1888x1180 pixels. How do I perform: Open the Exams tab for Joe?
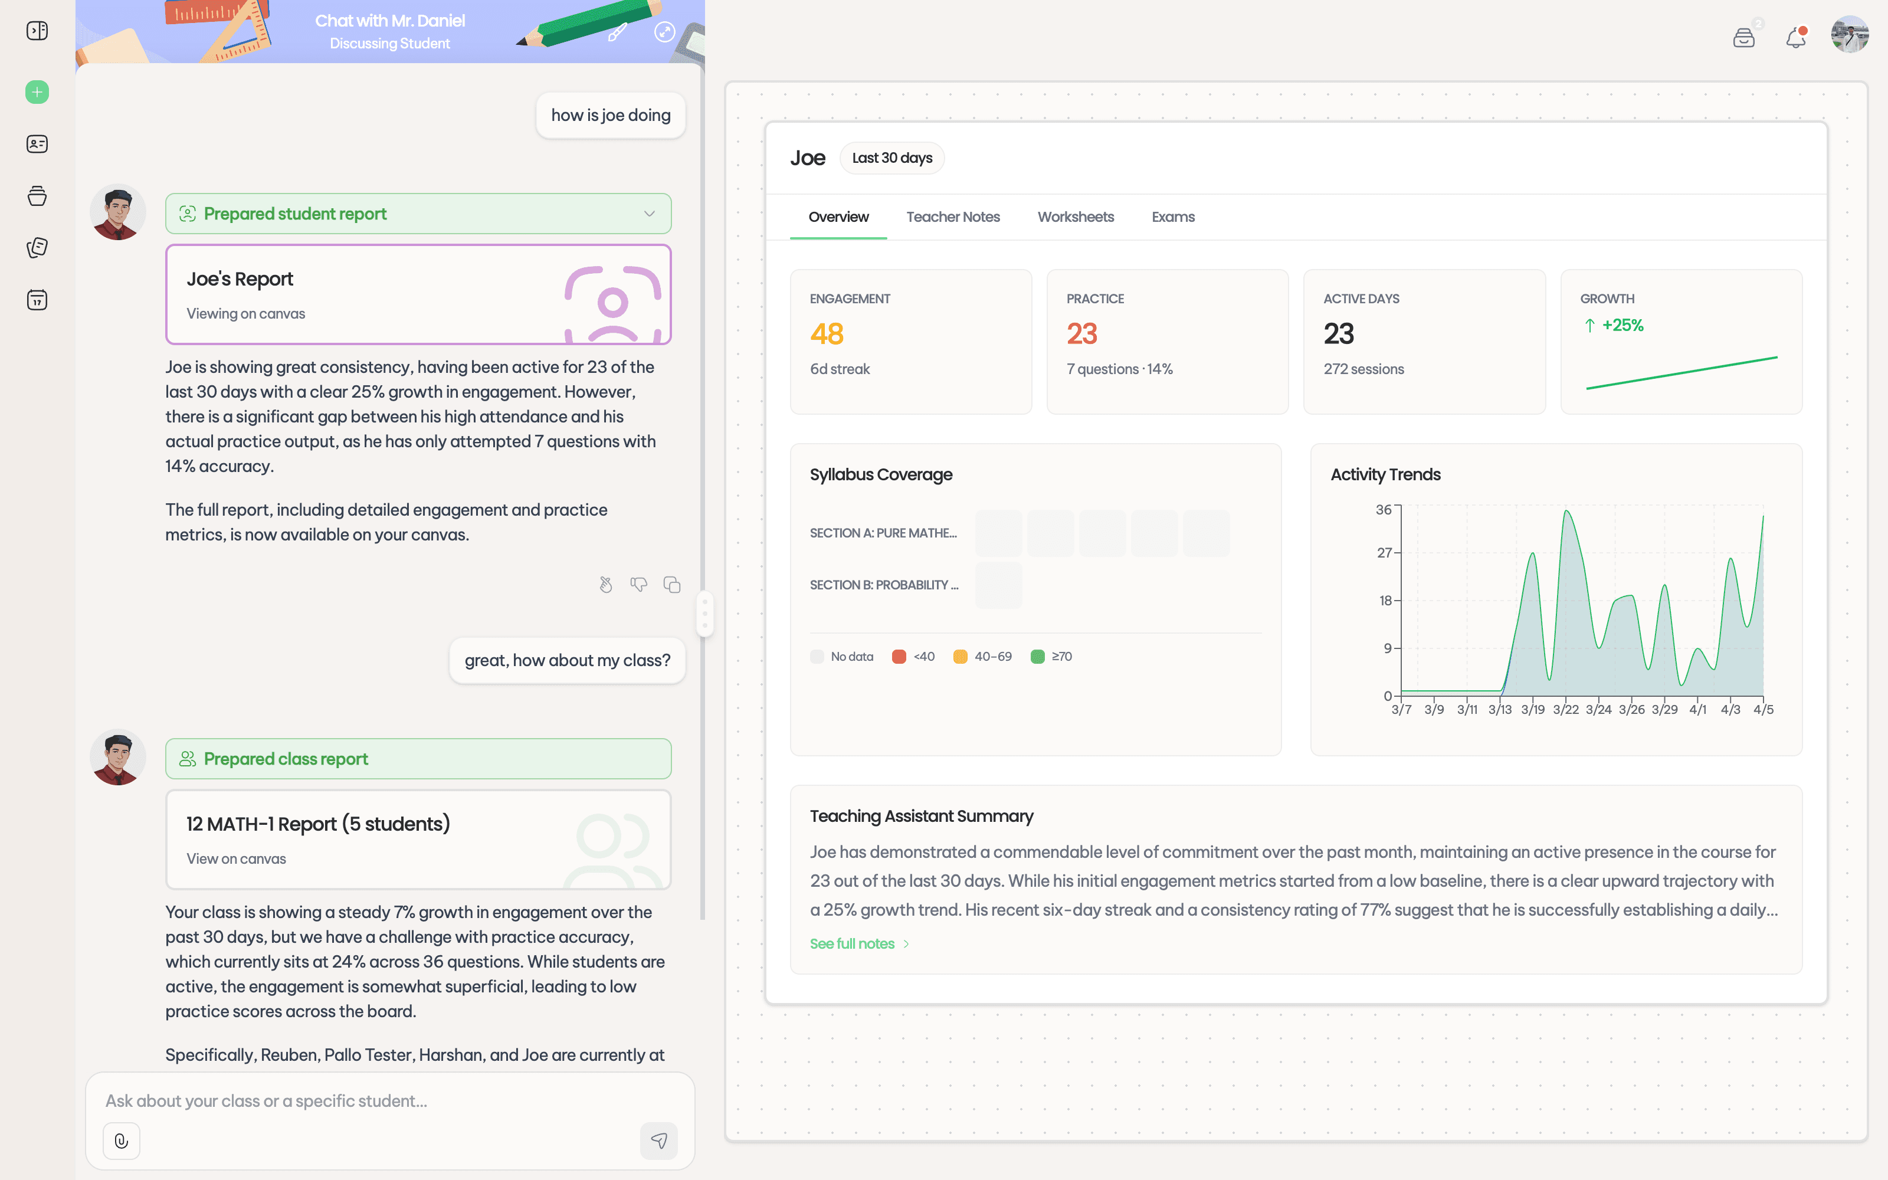pyautogui.click(x=1172, y=217)
